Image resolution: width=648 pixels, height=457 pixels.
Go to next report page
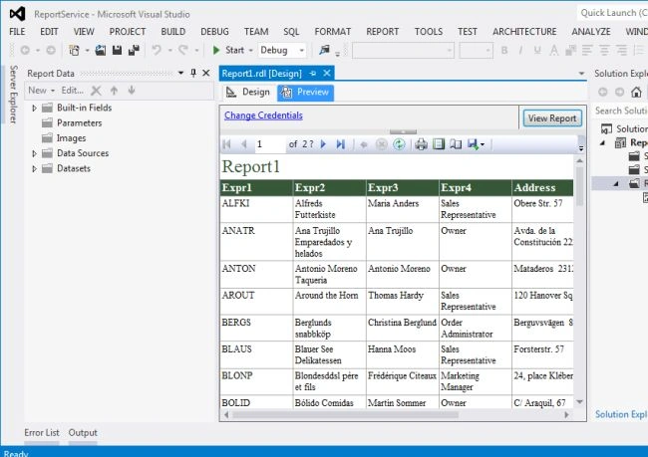point(324,144)
